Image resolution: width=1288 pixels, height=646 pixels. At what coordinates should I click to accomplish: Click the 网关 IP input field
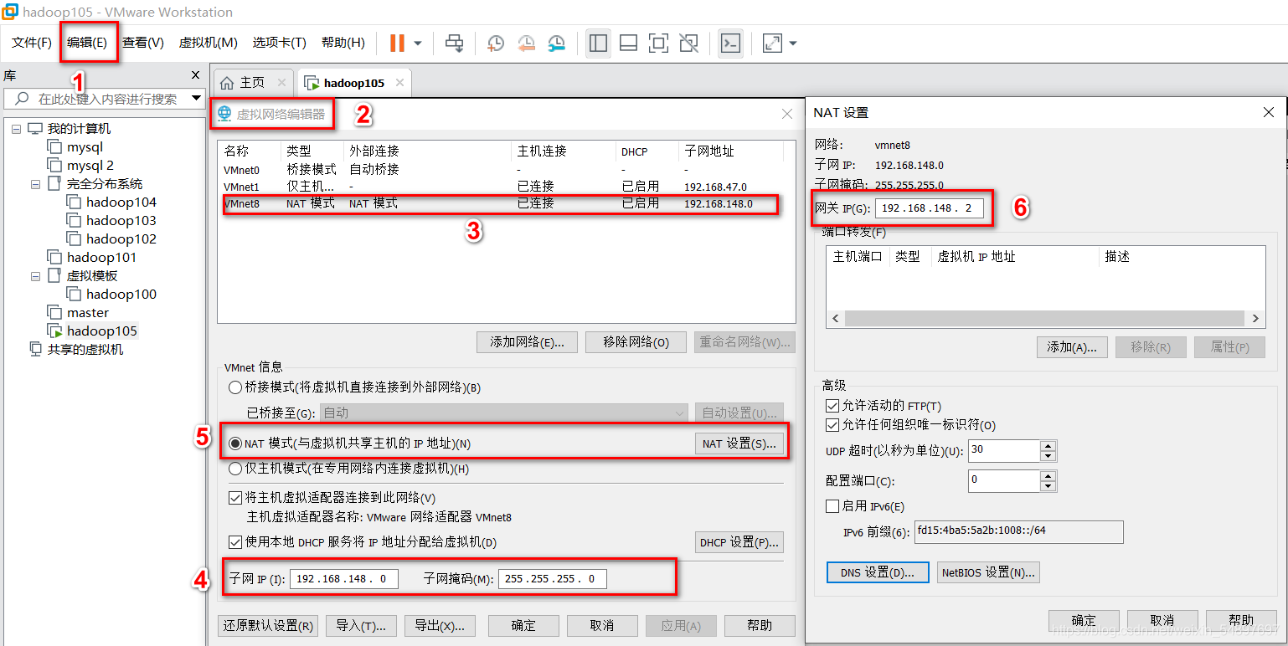pos(929,208)
